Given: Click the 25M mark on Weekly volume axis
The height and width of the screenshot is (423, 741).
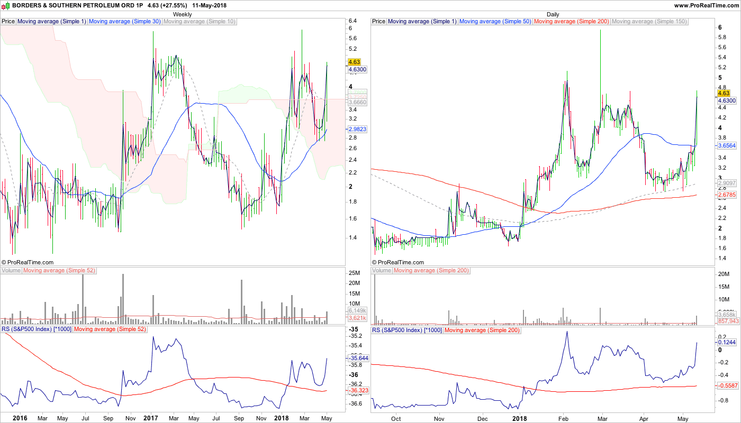Looking at the screenshot, I should (x=355, y=273).
